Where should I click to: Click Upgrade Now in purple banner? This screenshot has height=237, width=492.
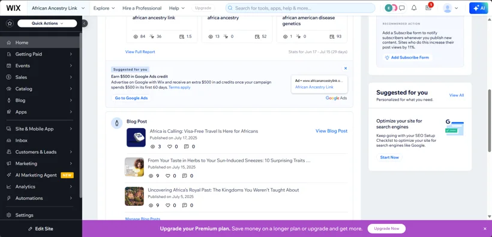[x=386, y=229]
